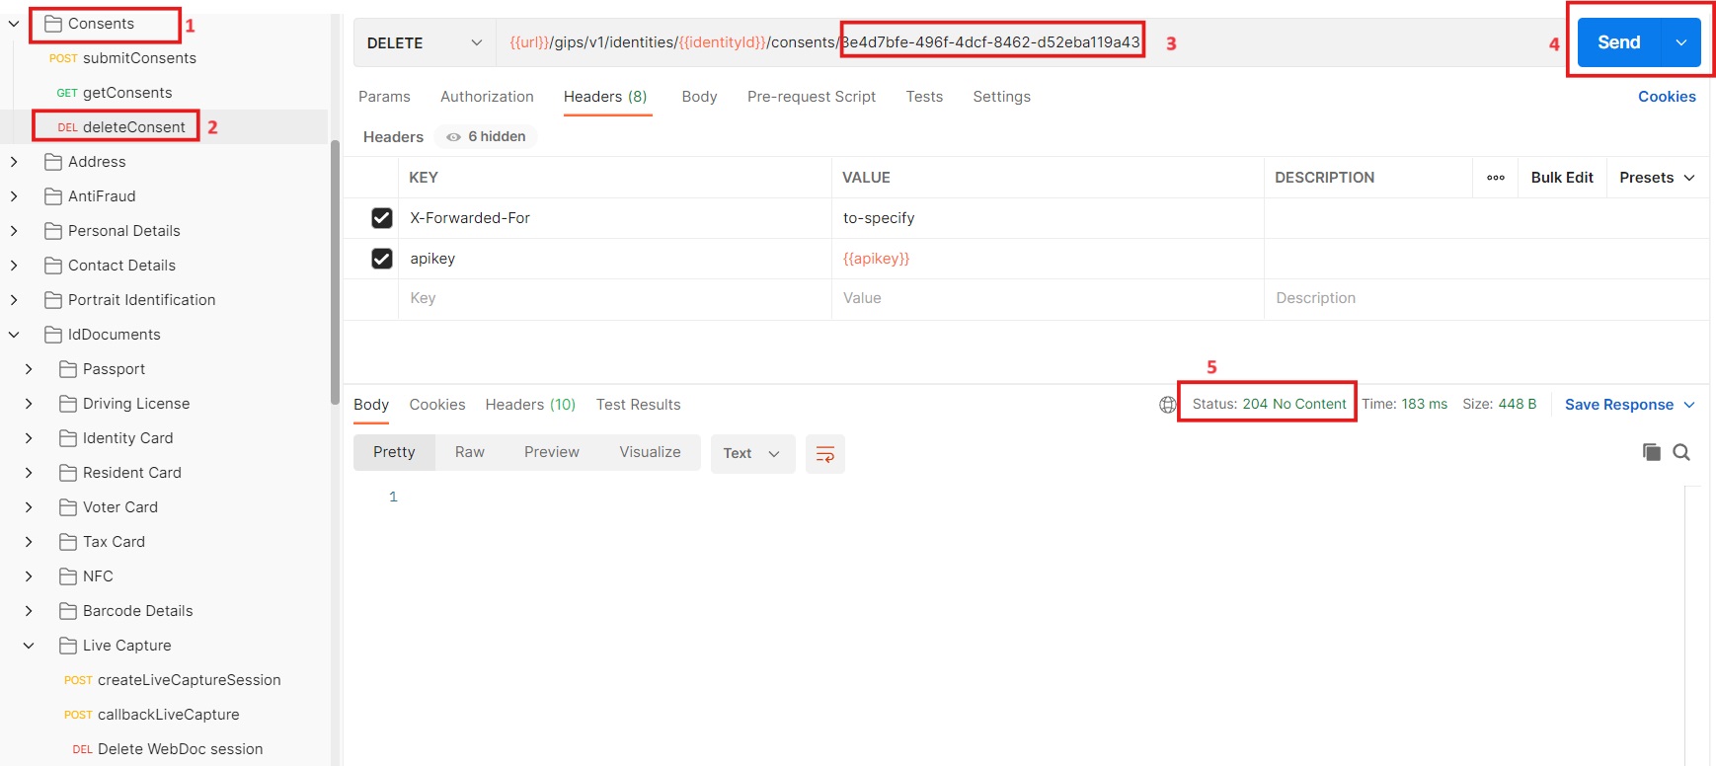Click the Passport folder icon
Screen dimensions: 1716x766
[x=68, y=369]
